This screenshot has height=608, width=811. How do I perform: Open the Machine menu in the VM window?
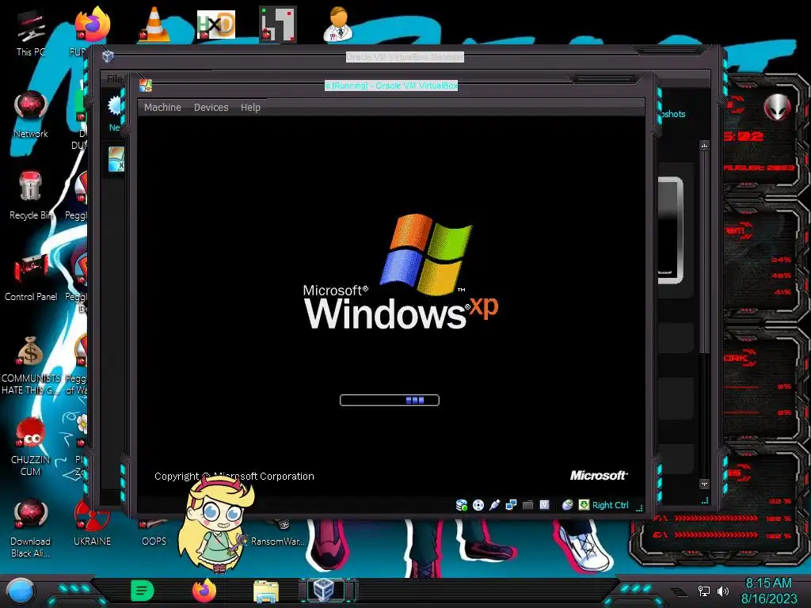coord(162,108)
